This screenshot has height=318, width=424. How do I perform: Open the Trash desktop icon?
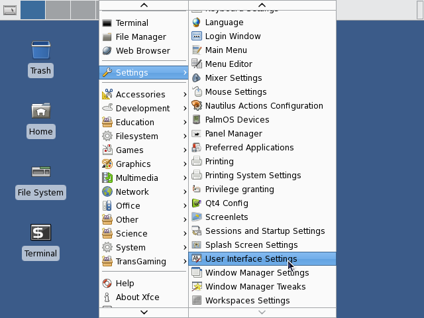(x=40, y=50)
